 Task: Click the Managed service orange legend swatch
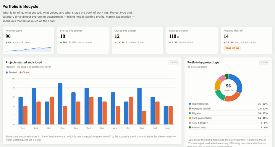click(x=190, y=109)
